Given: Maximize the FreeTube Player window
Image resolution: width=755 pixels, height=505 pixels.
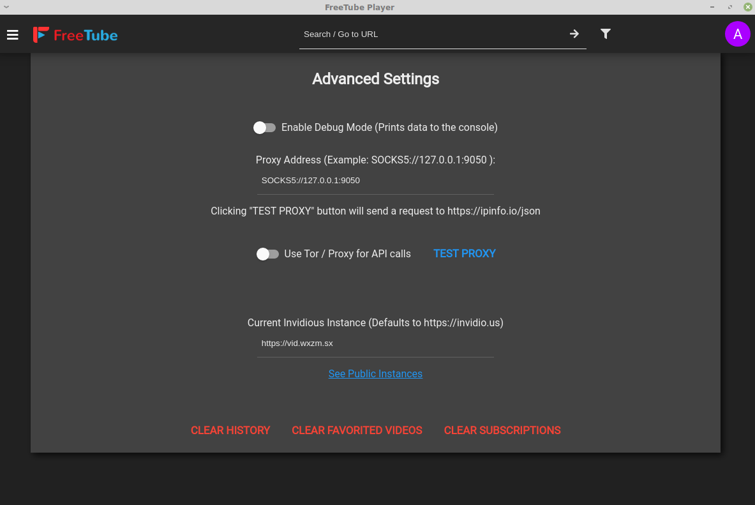Looking at the screenshot, I should (730, 7).
